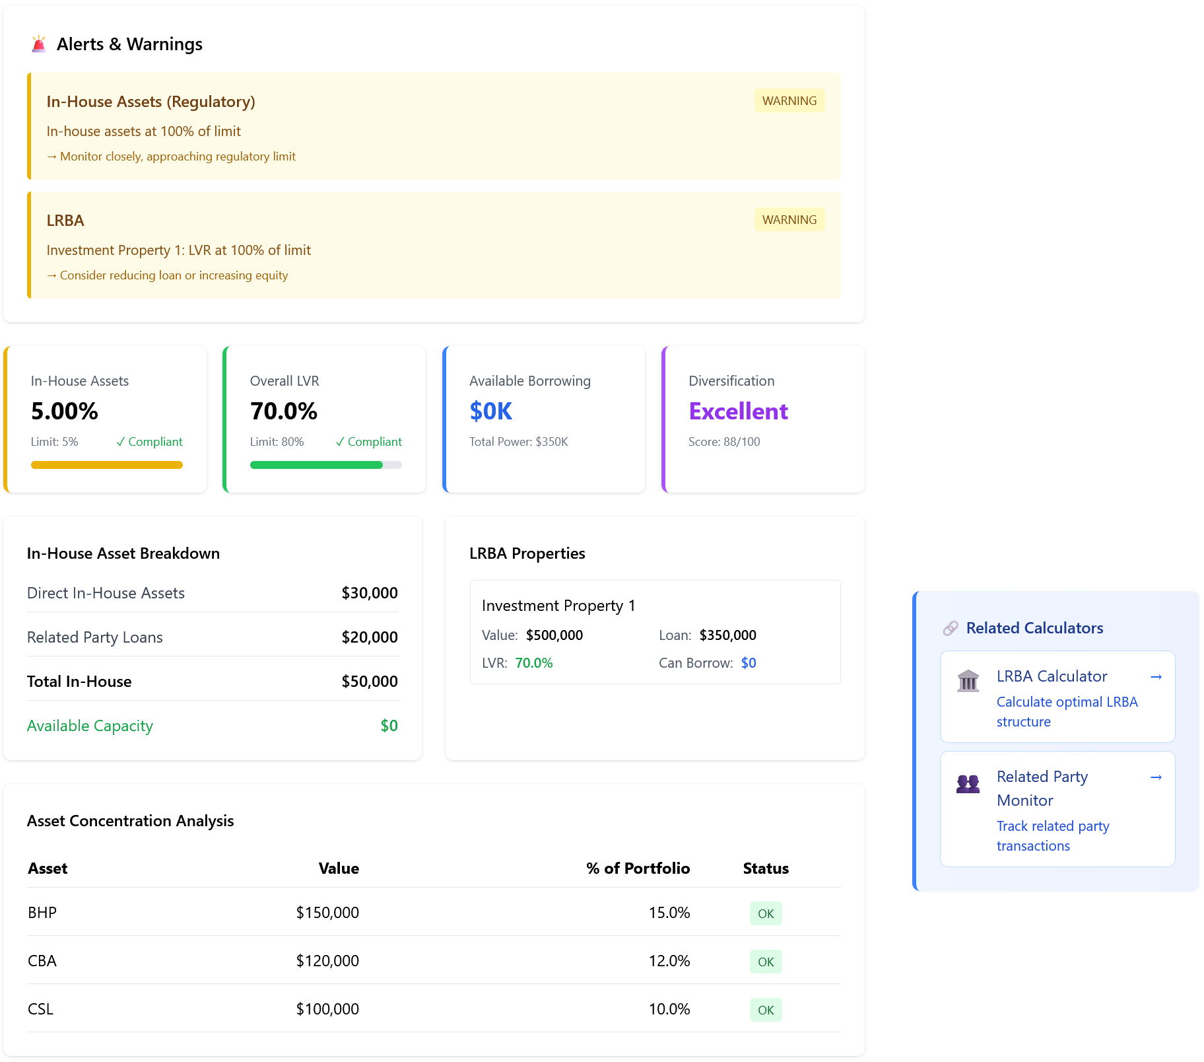Click the WARNING badge on the LRBA alert

point(789,220)
